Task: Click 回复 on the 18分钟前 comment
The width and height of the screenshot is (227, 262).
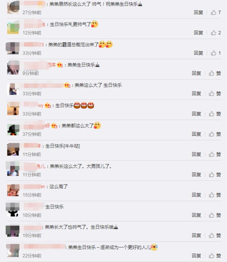Action: click(197, 215)
